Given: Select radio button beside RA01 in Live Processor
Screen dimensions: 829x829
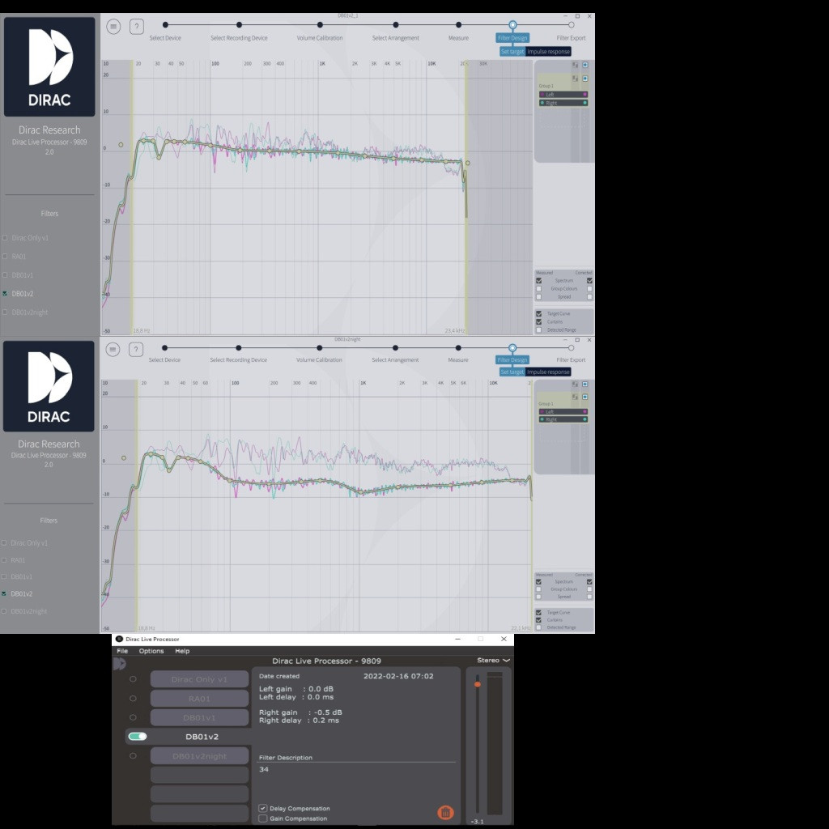Looking at the screenshot, I should tap(133, 698).
